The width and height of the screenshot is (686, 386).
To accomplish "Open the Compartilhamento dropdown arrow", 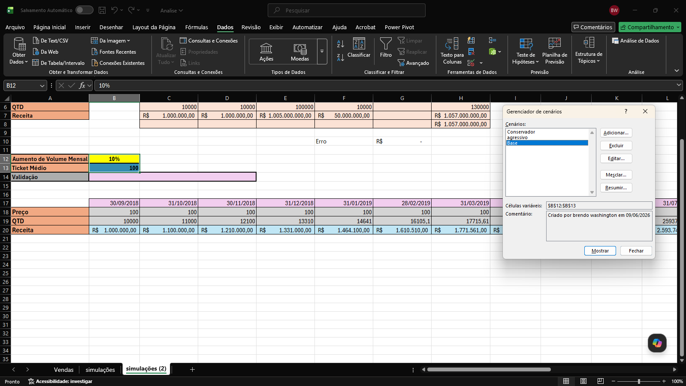I will [678, 27].
